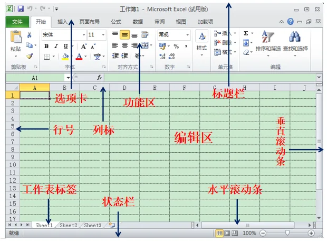This screenshot has width=328, height=241.
Task: Click the fx Insert Function icon
Action: click(99, 78)
